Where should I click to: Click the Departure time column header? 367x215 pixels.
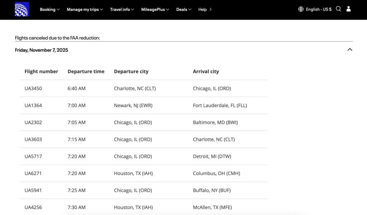86,71
